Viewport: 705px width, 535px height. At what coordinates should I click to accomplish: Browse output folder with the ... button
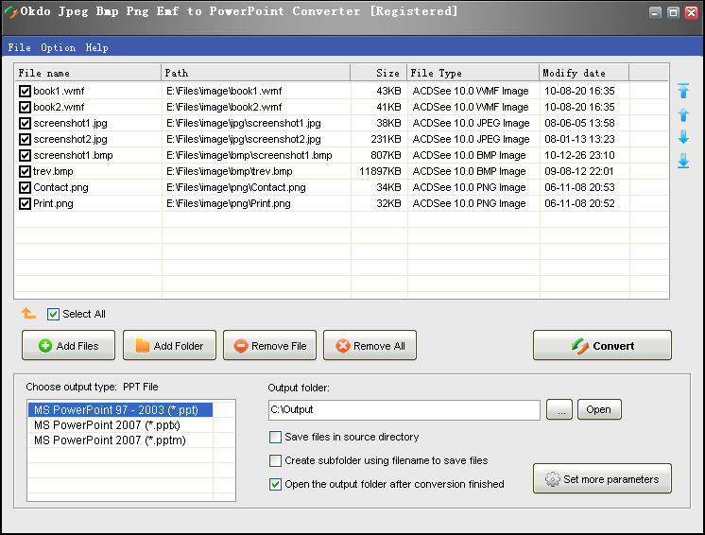pos(559,409)
